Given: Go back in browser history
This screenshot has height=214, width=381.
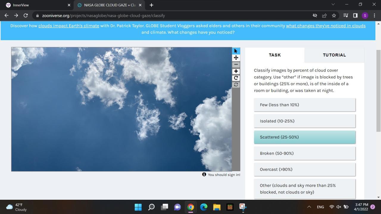Looking at the screenshot, I should pyautogui.click(x=7, y=15).
